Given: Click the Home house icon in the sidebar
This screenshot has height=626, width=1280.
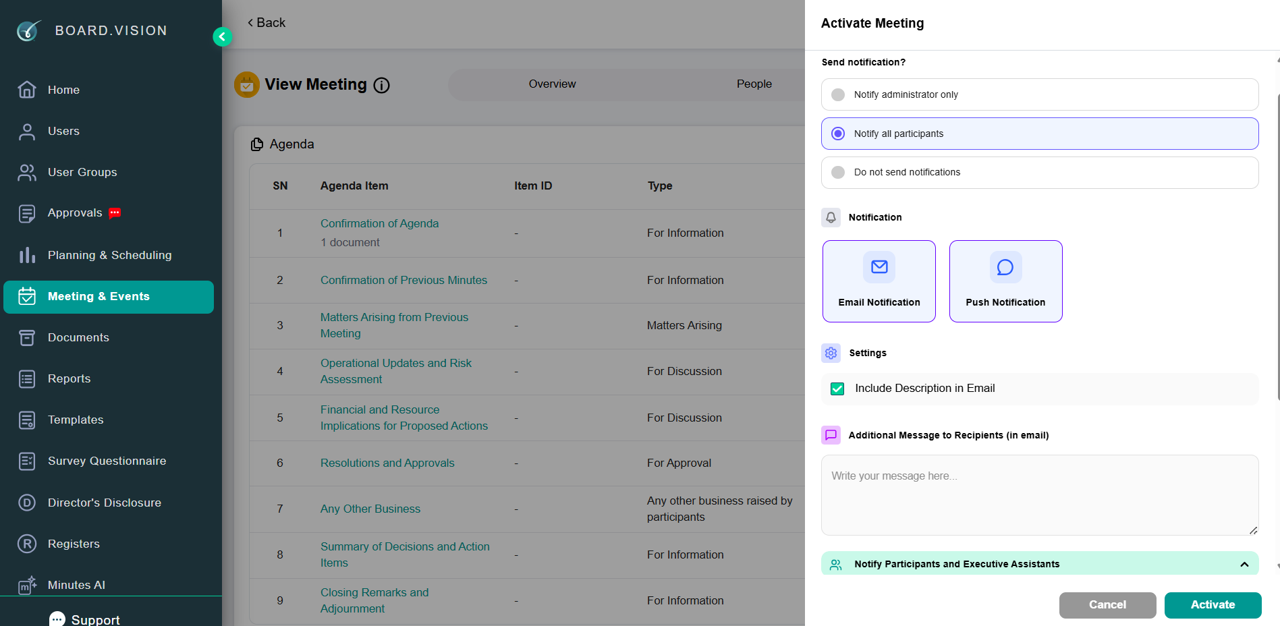Looking at the screenshot, I should pyautogui.click(x=27, y=90).
